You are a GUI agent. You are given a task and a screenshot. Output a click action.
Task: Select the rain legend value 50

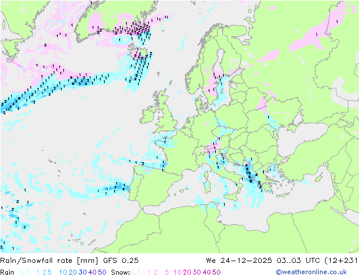[x=102, y=272]
